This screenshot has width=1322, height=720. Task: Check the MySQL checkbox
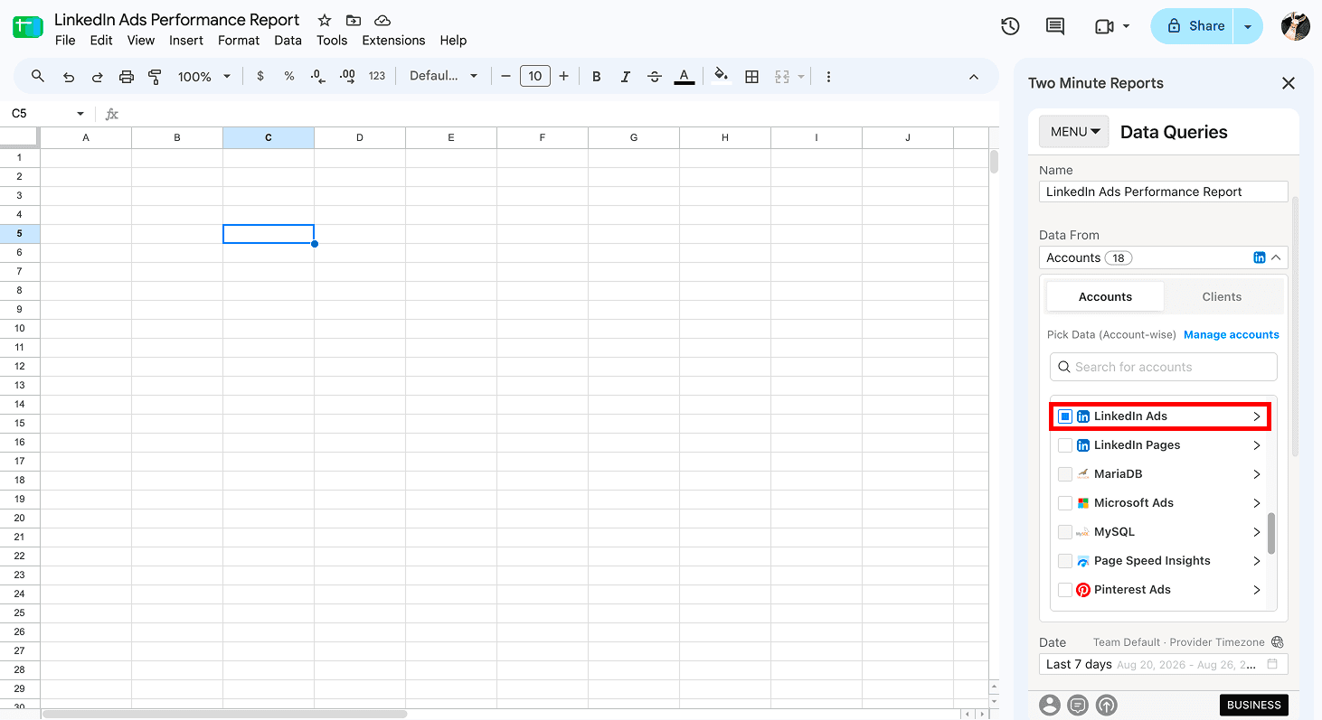(1065, 532)
